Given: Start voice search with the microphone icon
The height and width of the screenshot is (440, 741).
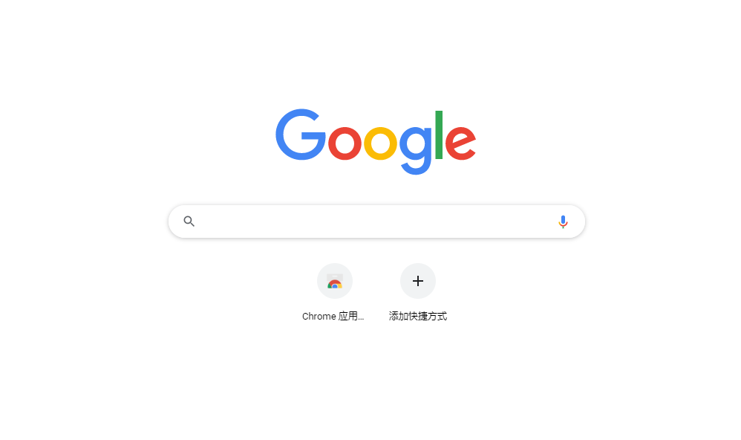Looking at the screenshot, I should (563, 221).
